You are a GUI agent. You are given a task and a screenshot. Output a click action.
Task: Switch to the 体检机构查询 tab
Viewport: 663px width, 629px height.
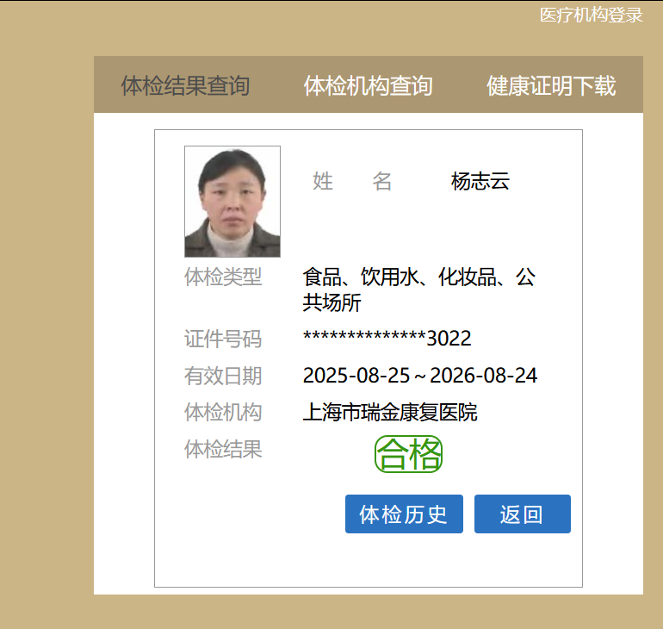[368, 86]
